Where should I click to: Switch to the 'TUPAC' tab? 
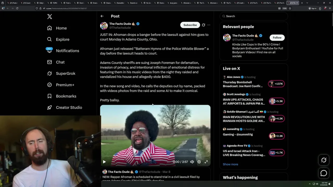pos(53,3)
